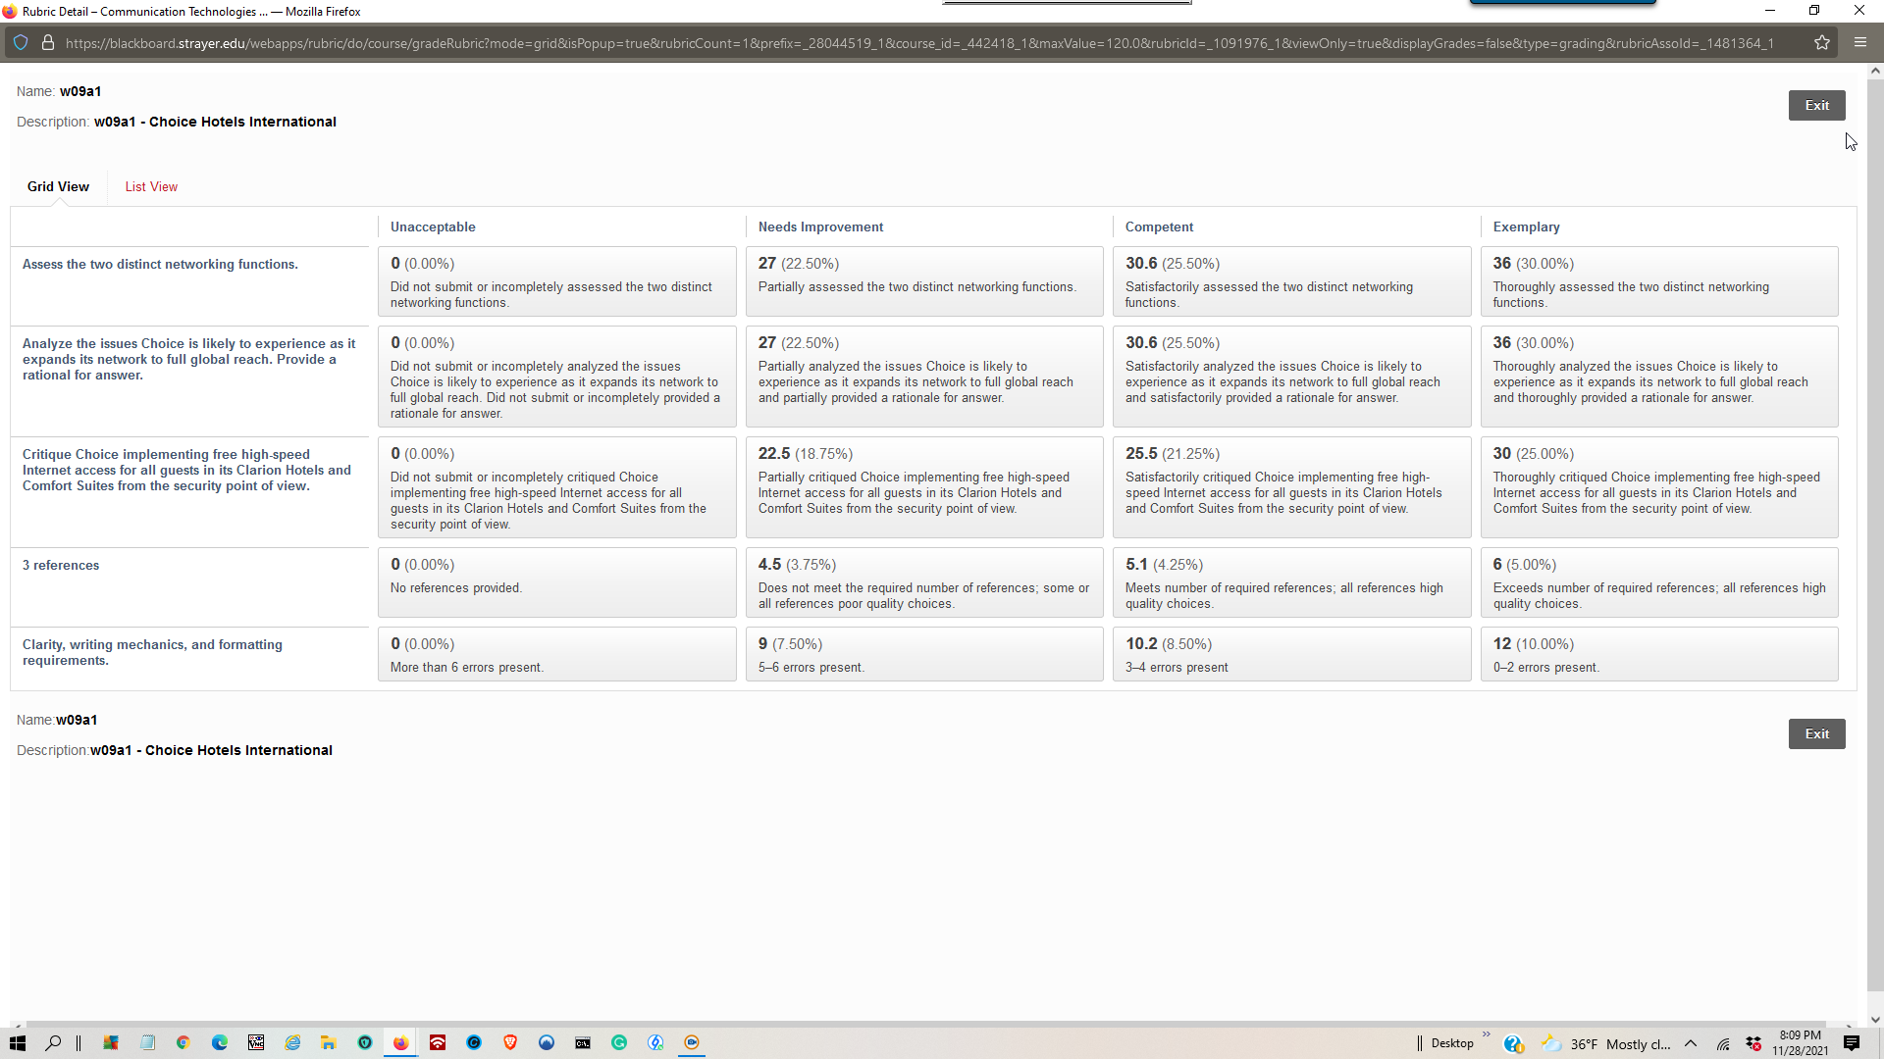This screenshot has height=1059, width=1884.
Task: Select the 'No references provided' cell
Action: tap(556, 582)
